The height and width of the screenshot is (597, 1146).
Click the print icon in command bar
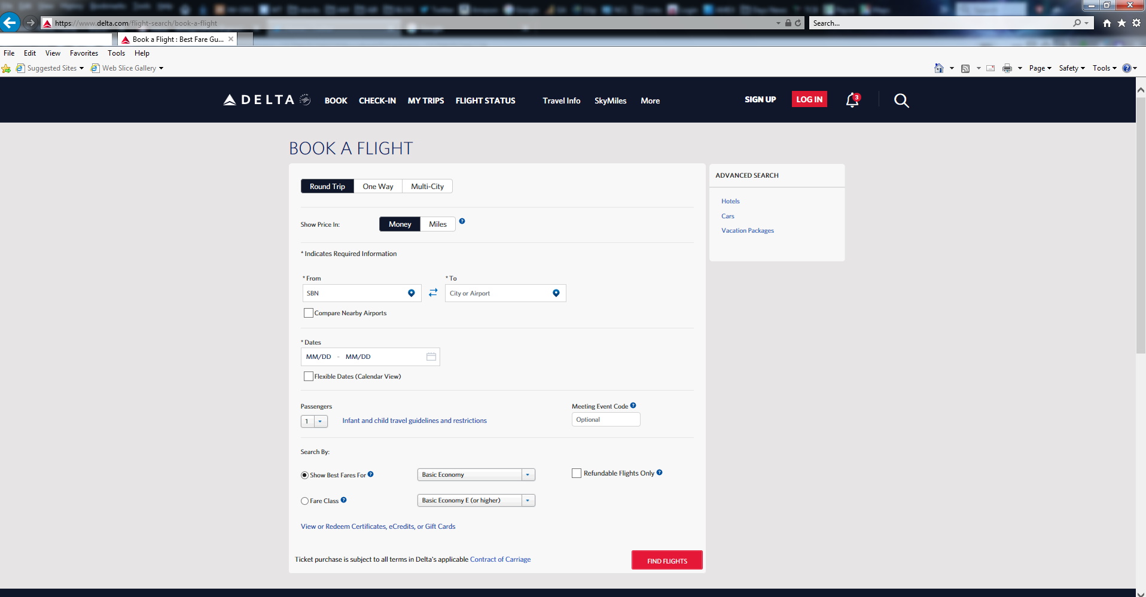coord(1007,68)
